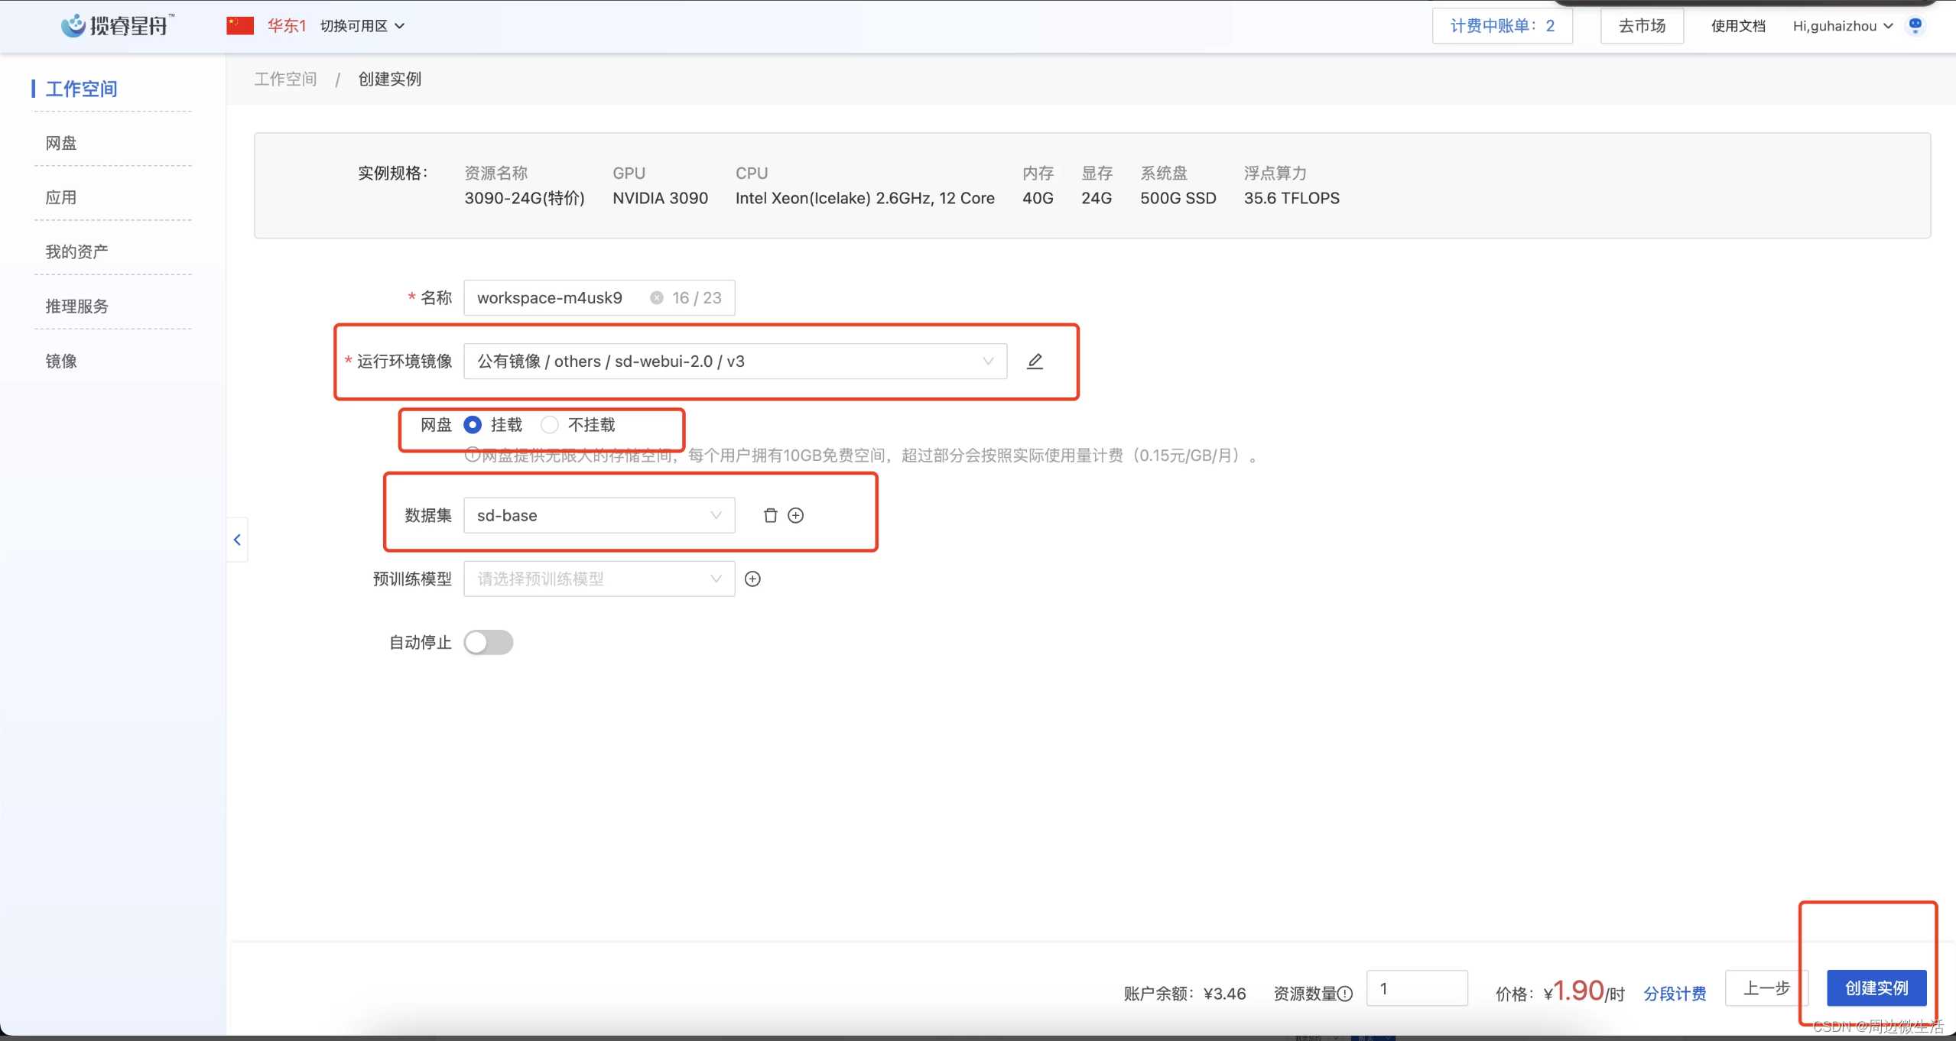The image size is (1956, 1041).
Task: Add a pretrained model with plus icon
Action: [752, 579]
